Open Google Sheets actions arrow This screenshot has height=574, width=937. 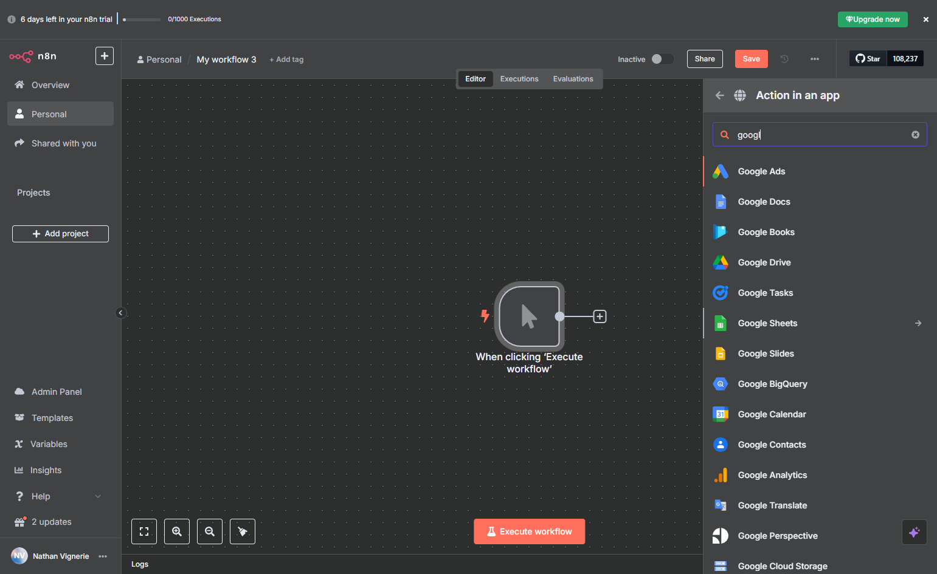(x=918, y=323)
